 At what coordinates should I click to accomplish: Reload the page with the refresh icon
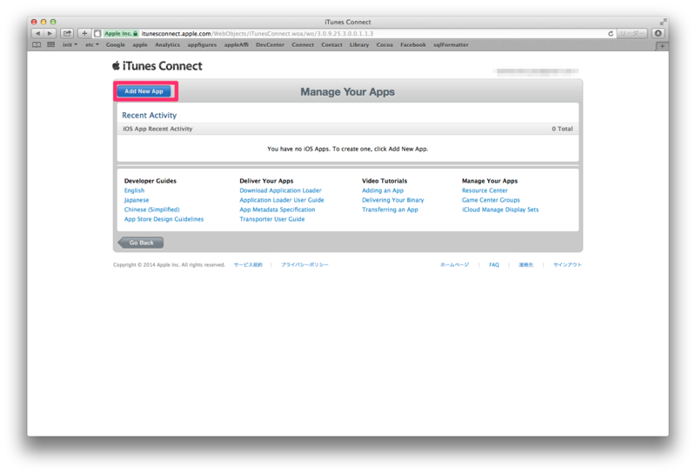coord(611,33)
